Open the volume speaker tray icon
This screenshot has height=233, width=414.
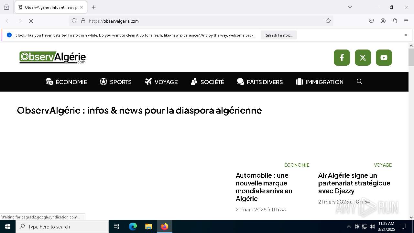click(372, 227)
